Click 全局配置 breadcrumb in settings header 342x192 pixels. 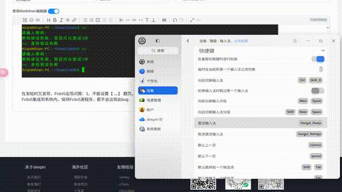(x=241, y=41)
